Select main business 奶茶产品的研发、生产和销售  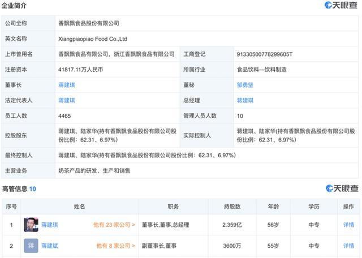[x=94, y=171]
